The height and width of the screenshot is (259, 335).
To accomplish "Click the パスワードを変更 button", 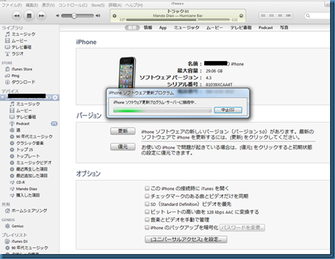I will click(x=242, y=228).
